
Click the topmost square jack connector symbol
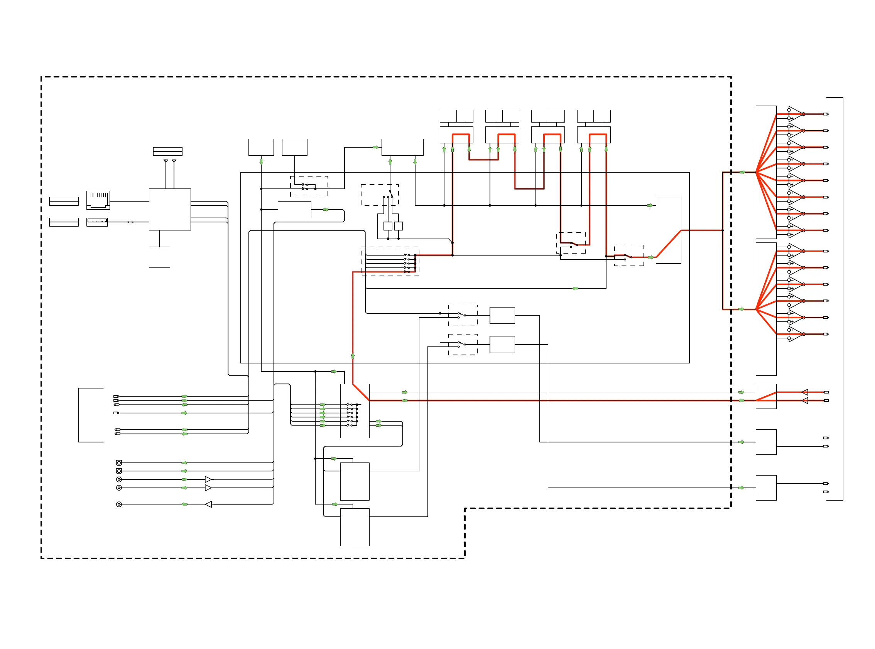[119, 463]
